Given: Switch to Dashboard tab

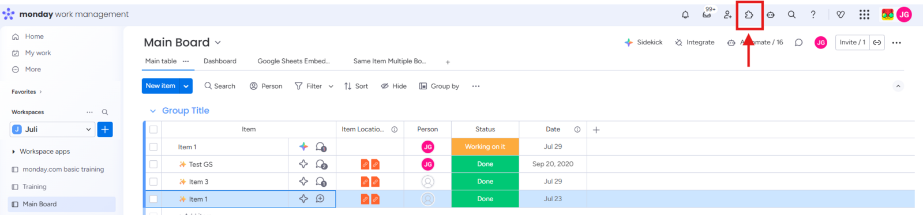Looking at the screenshot, I should click(220, 61).
